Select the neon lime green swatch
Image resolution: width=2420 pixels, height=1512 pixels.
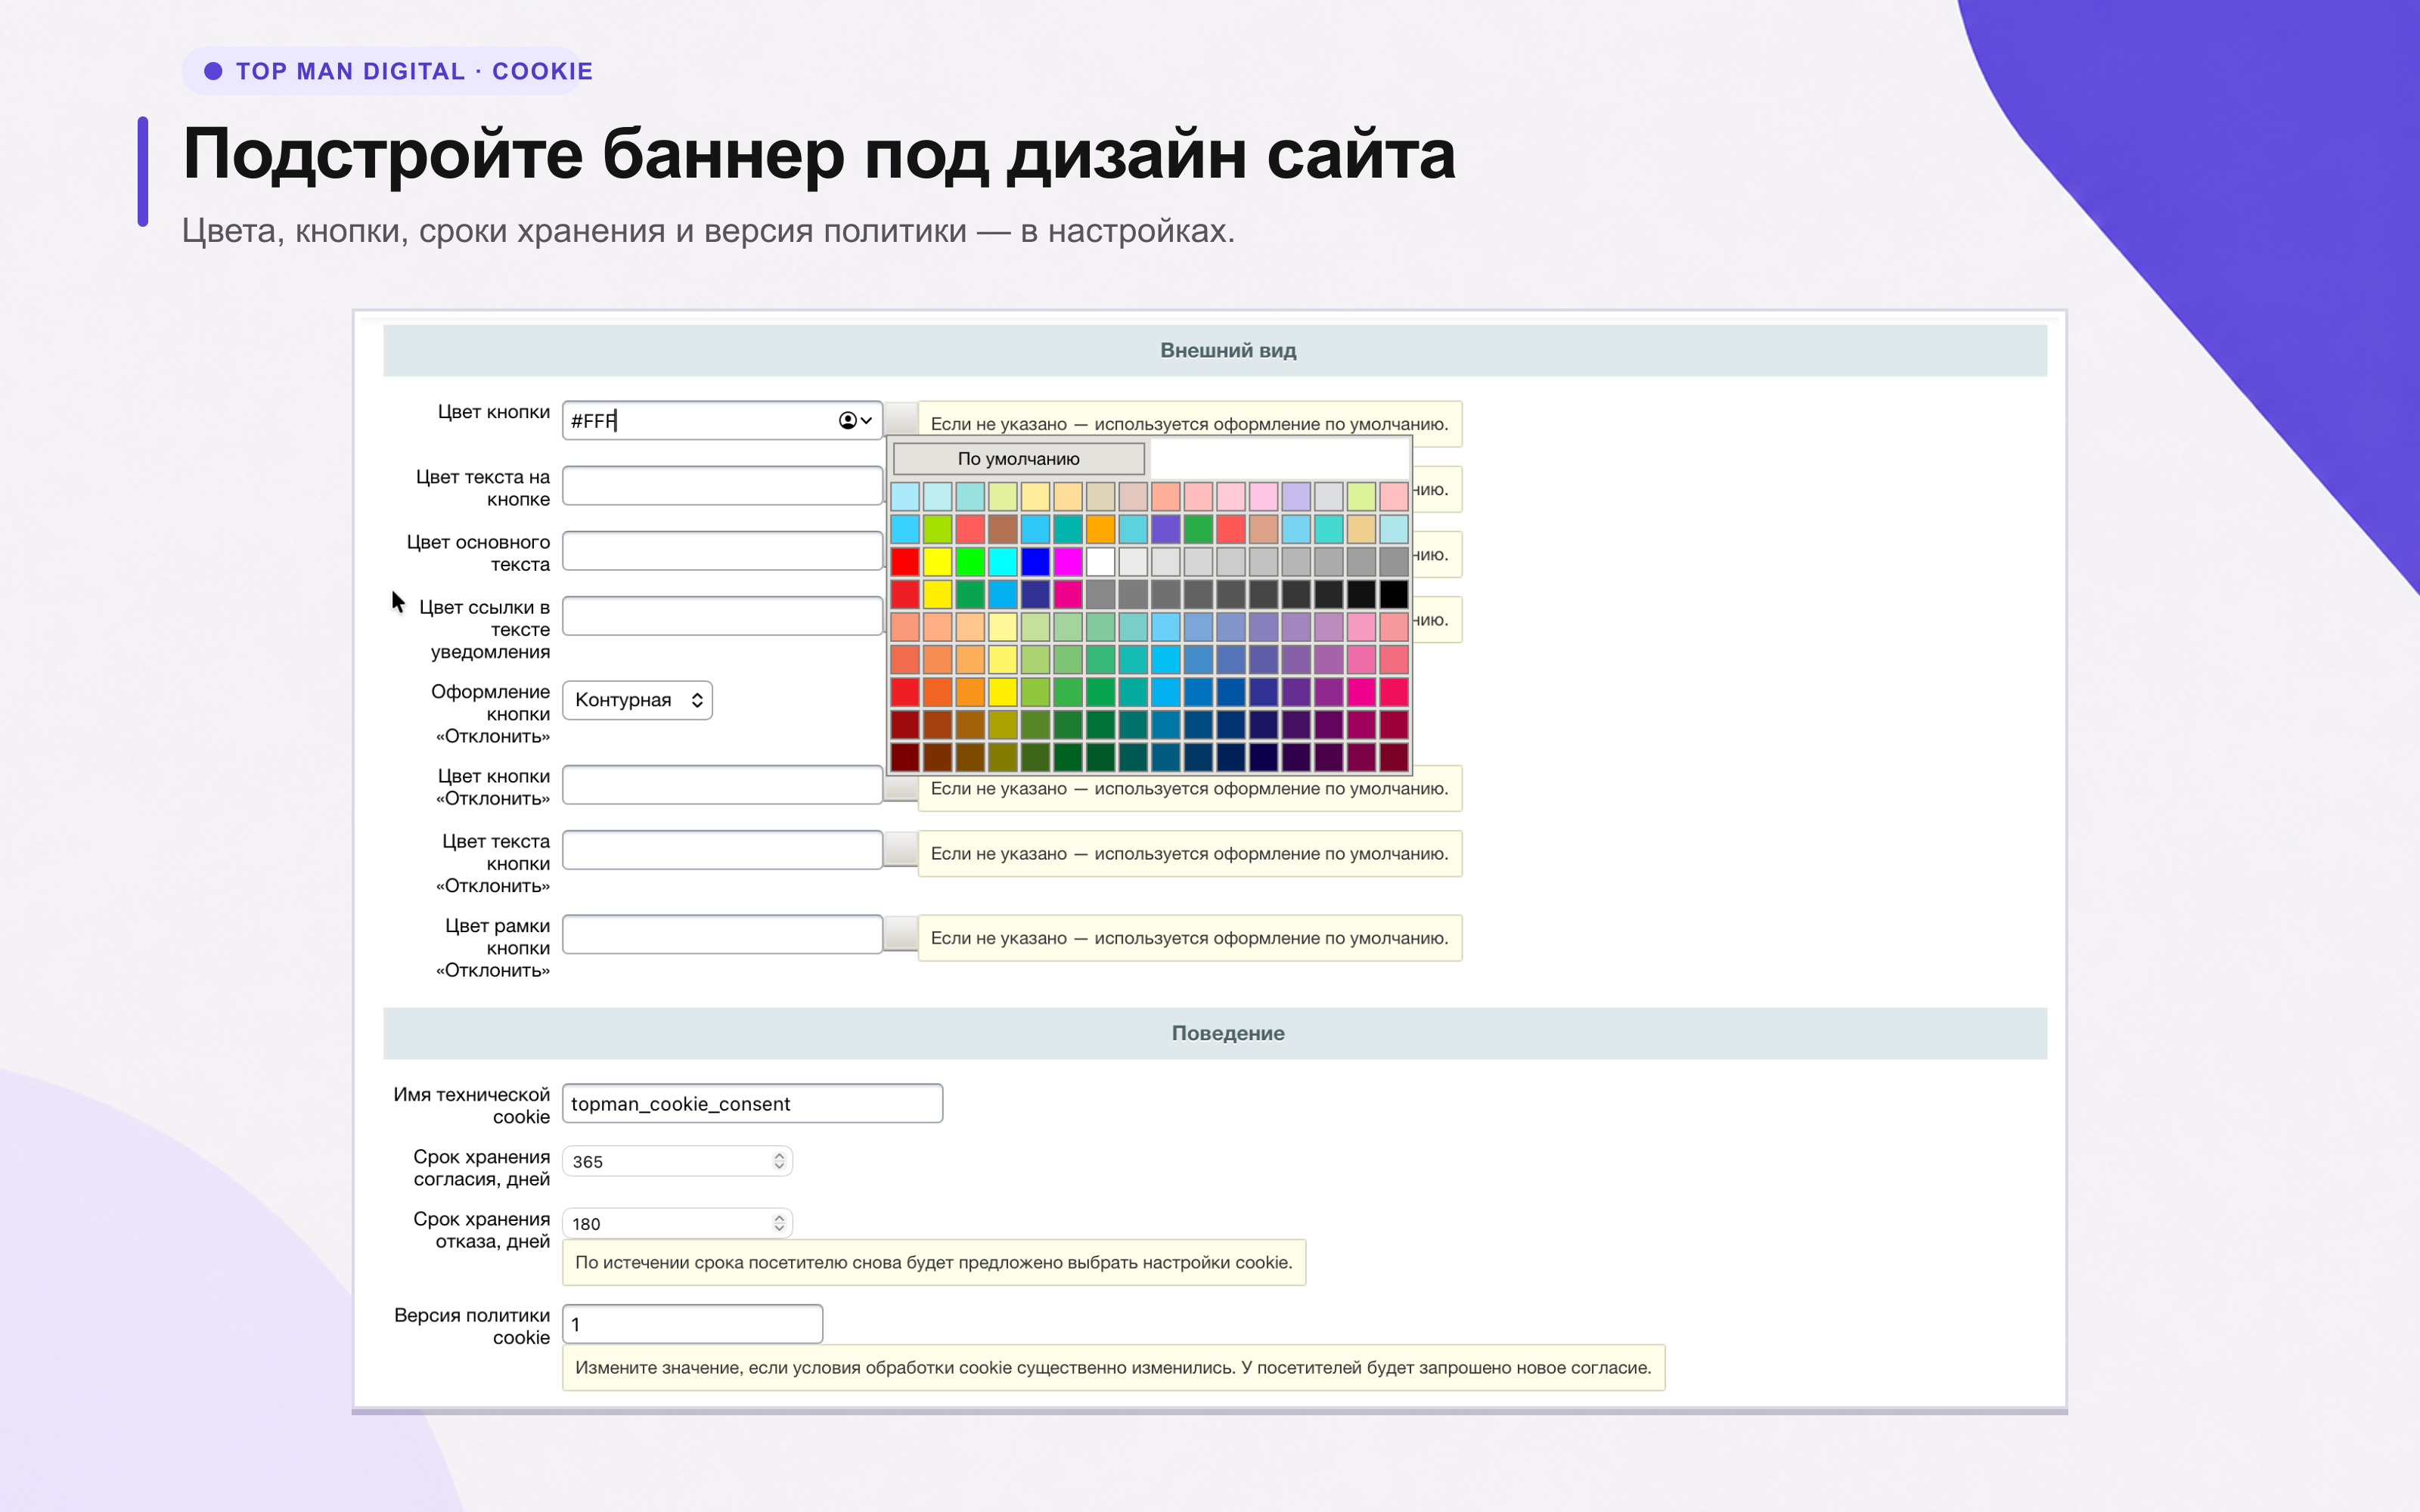pos(969,561)
